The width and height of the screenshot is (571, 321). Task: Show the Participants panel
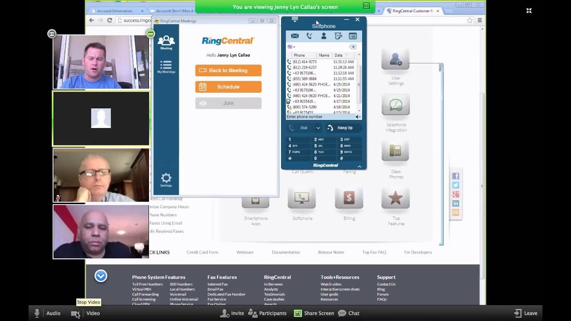click(267, 313)
